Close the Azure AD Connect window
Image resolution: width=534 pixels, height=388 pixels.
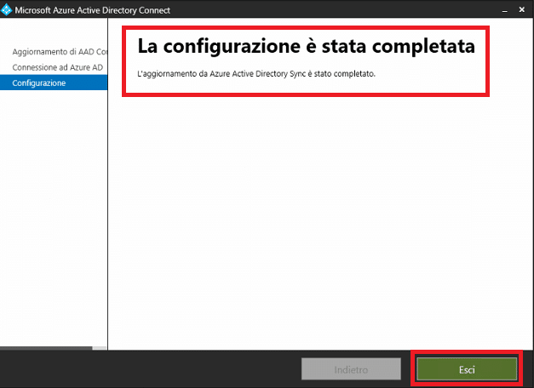pos(522,10)
